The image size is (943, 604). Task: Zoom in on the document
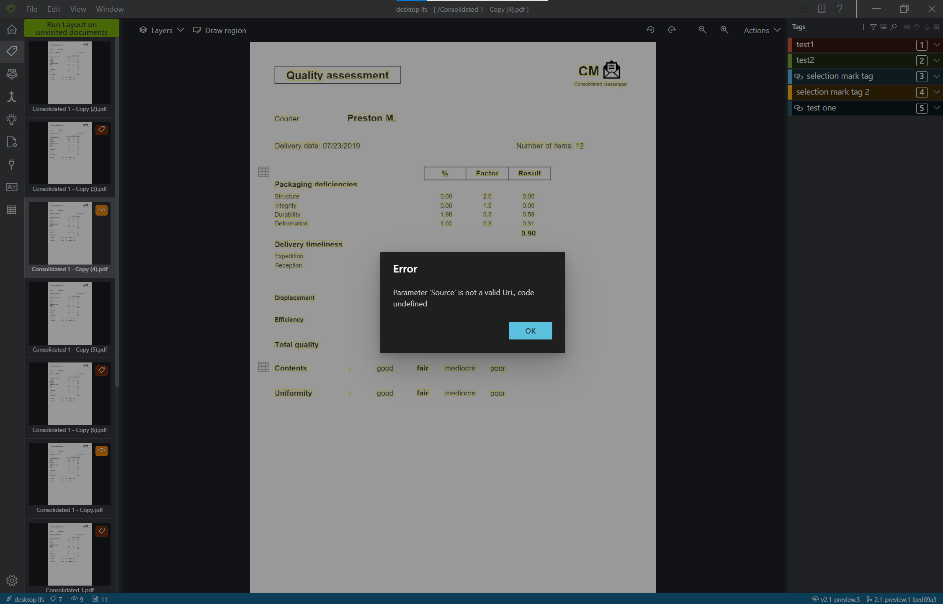point(724,30)
